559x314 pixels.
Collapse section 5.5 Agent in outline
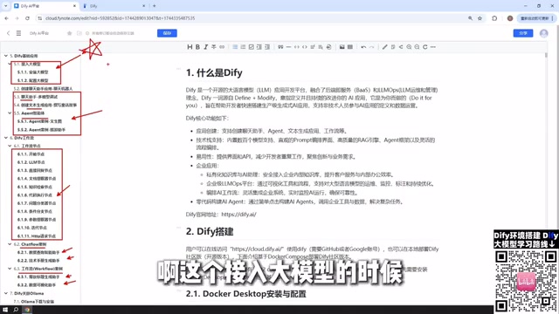pos(10,113)
